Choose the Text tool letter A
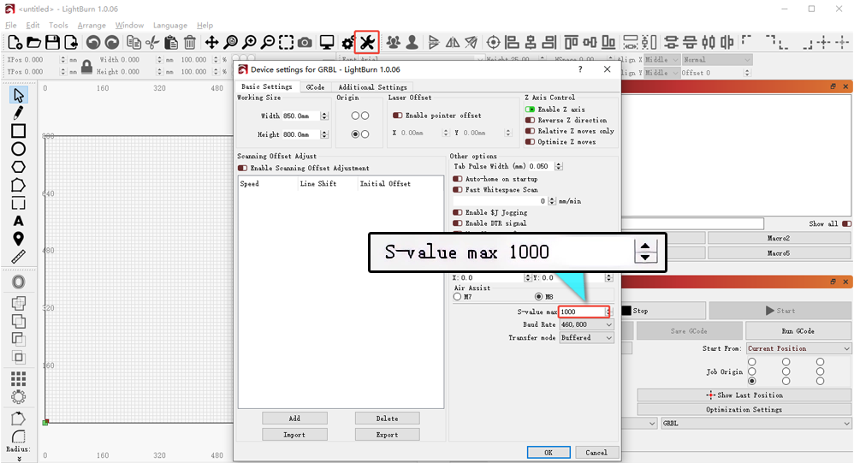The image size is (854, 463). pyautogui.click(x=19, y=221)
